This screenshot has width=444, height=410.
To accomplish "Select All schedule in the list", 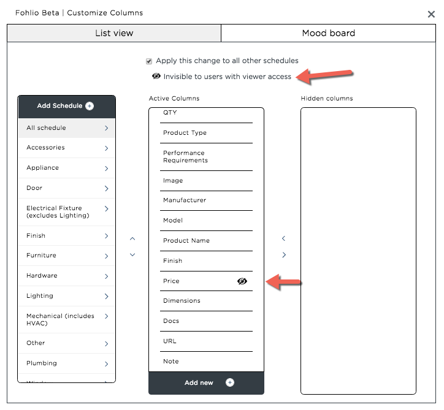I will click(67, 128).
